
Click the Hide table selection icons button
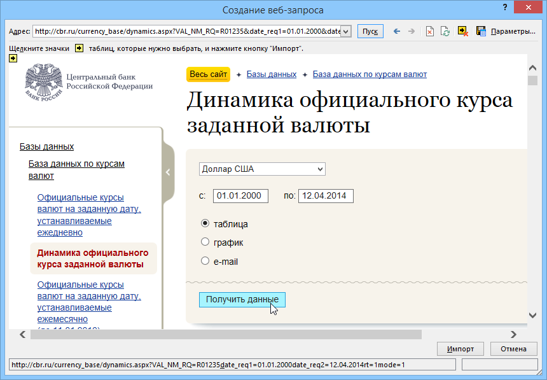pos(463,31)
